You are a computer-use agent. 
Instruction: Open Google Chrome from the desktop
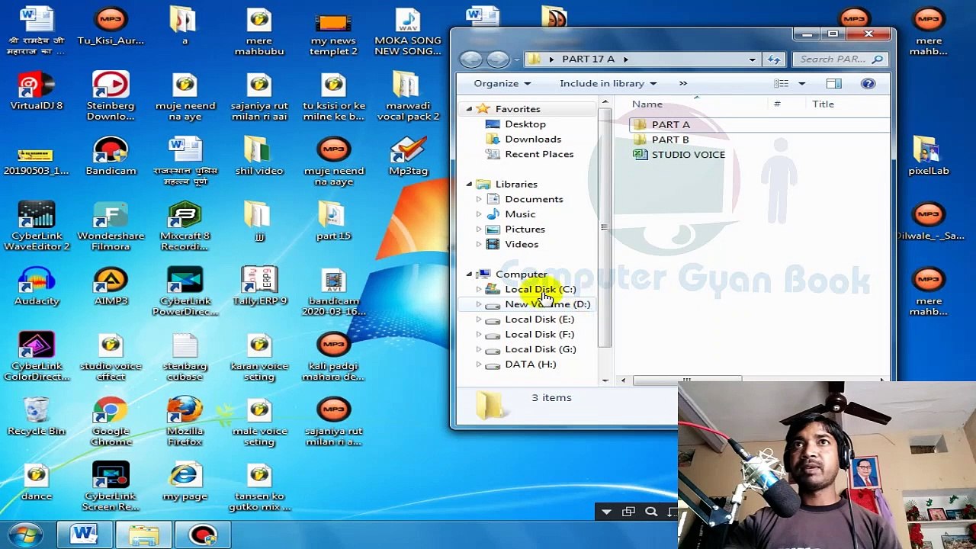pyautogui.click(x=111, y=422)
